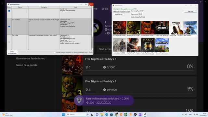Viewport: 208px width, 117px height.
Task: Click Five Nights at Freddy's 4 cover art in Xbox list
Action: (72, 65)
